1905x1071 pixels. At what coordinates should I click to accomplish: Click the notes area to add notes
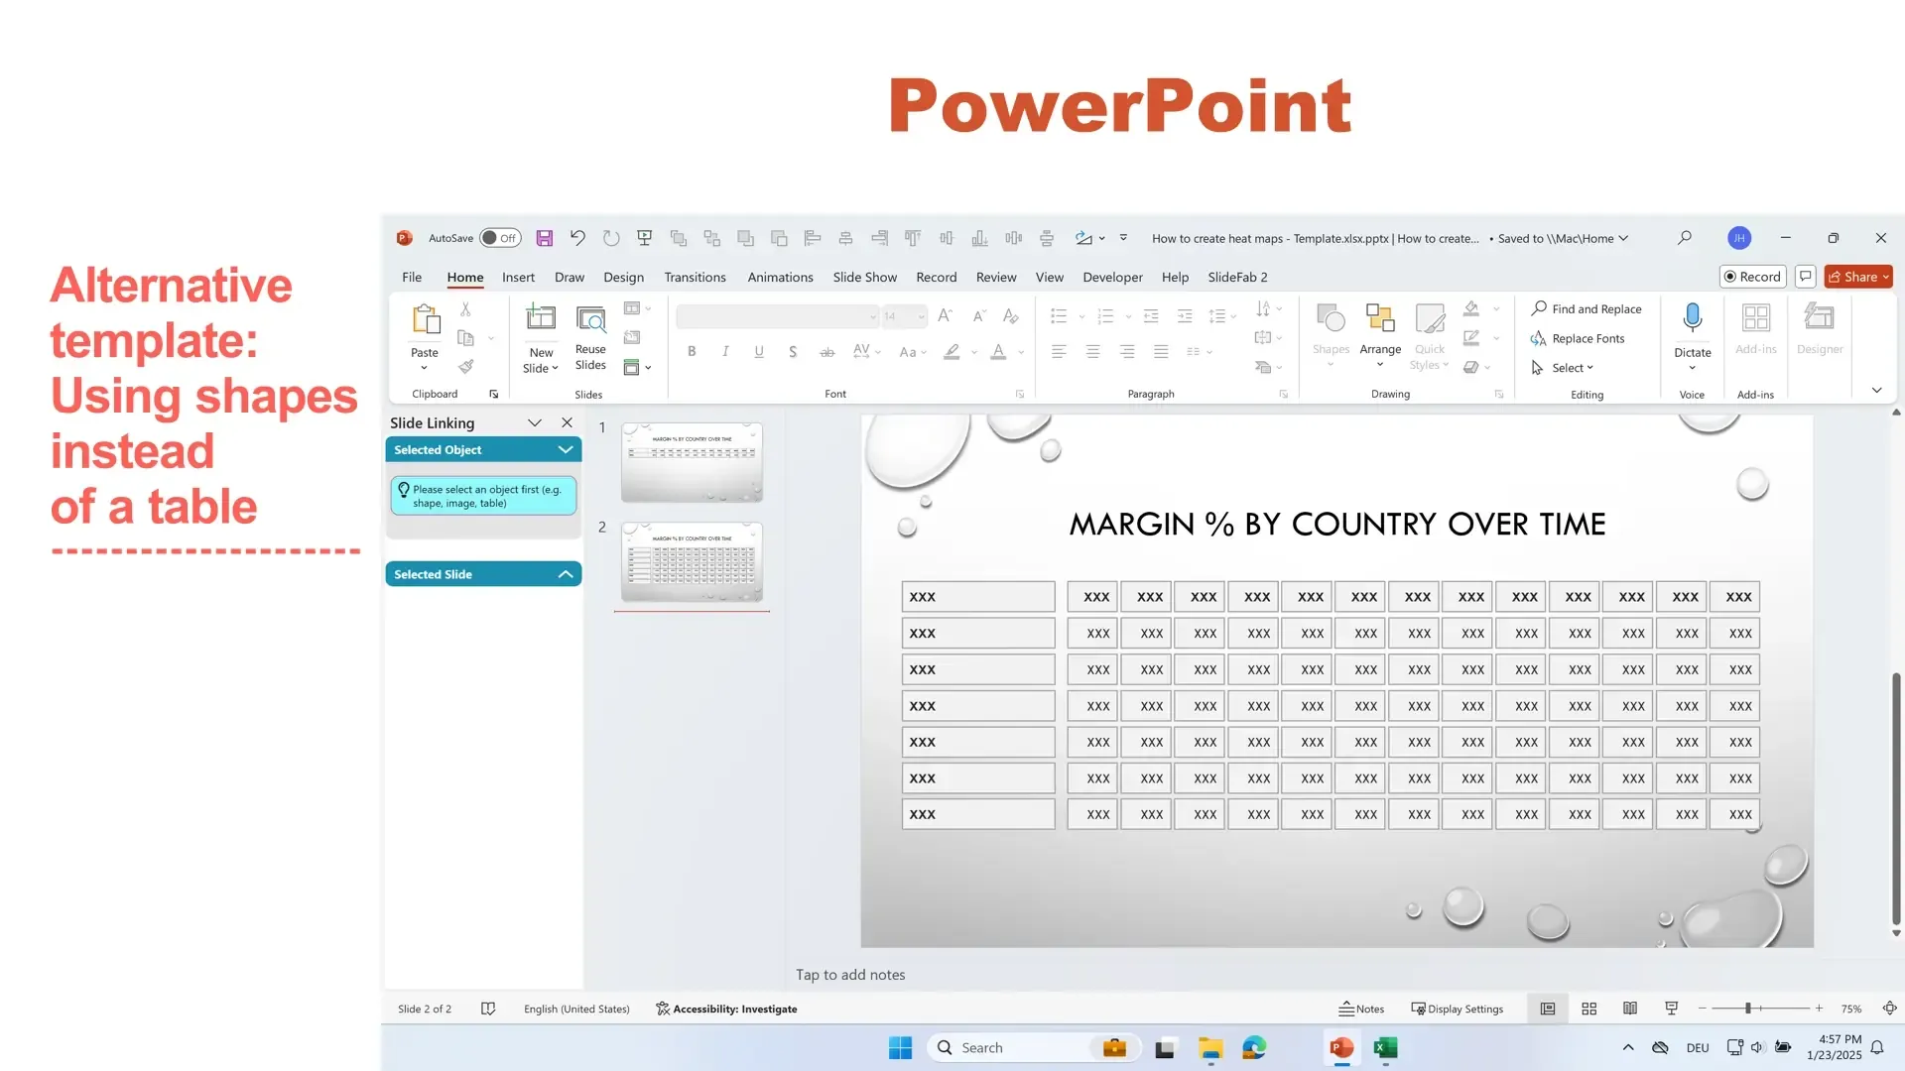[850, 975]
